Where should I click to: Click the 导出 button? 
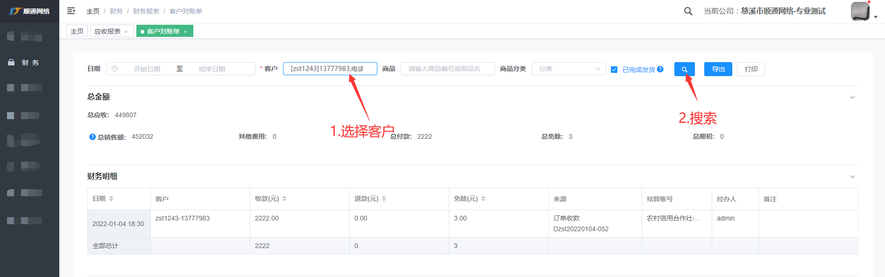click(718, 69)
